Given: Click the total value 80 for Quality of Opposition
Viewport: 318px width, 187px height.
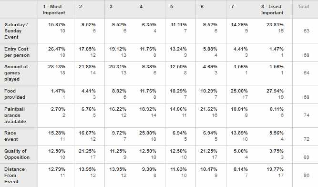Looking at the screenshot, I should click(306, 157).
